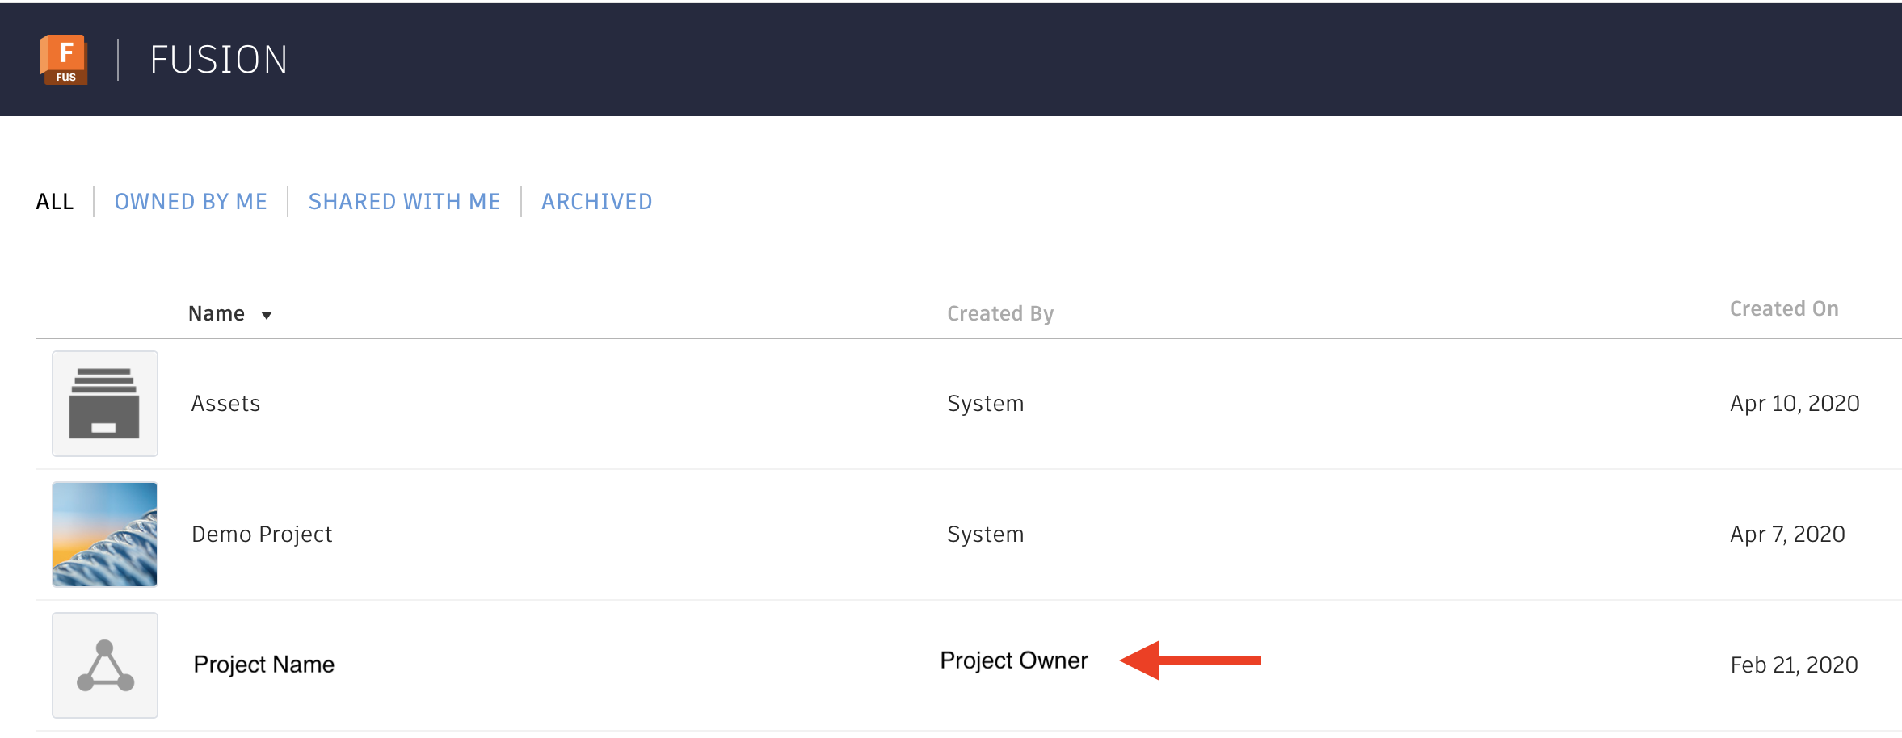Toggle sort order using the Name column arrow
Viewport: 1902px width, 738px height.
click(267, 314)
